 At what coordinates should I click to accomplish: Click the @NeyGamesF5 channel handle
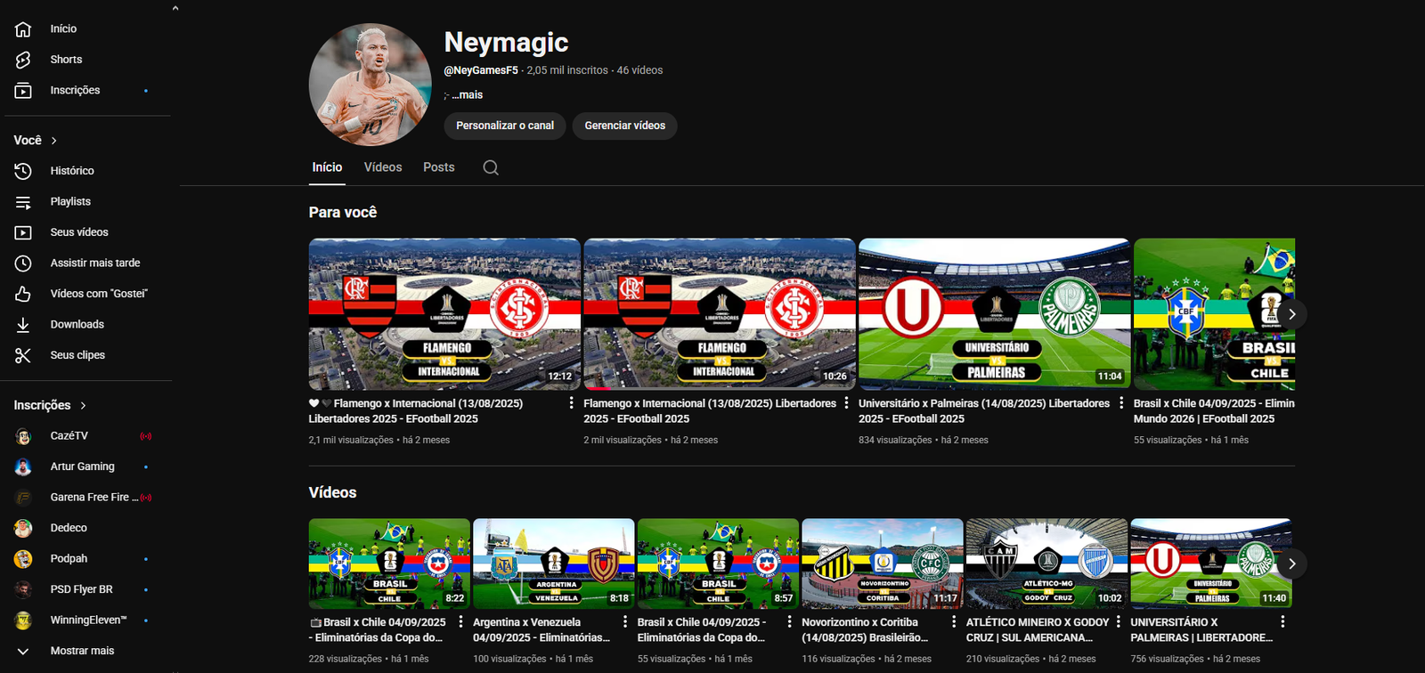pos(481,70)
